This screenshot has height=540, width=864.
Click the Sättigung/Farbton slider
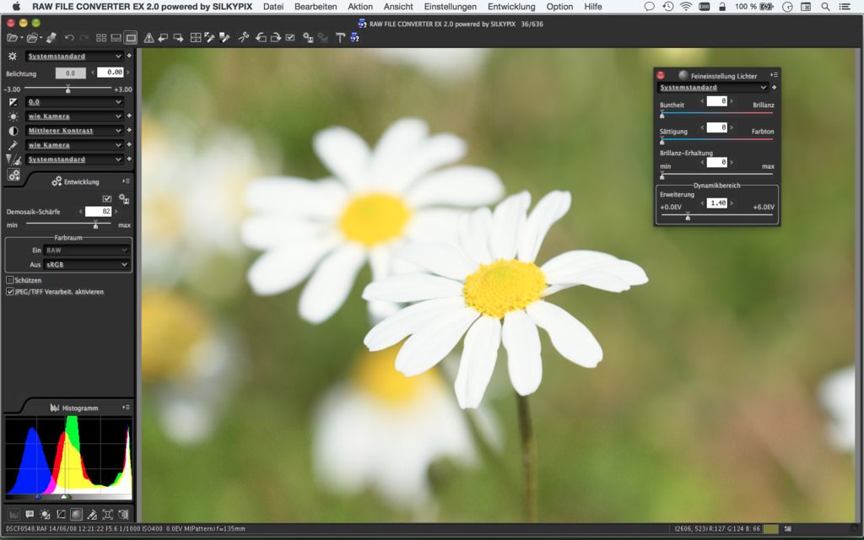[x=717, y=141]
